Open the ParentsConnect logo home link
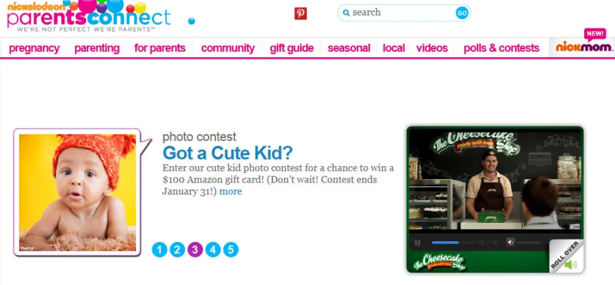 pyautogui.click(x=89, y=16)
